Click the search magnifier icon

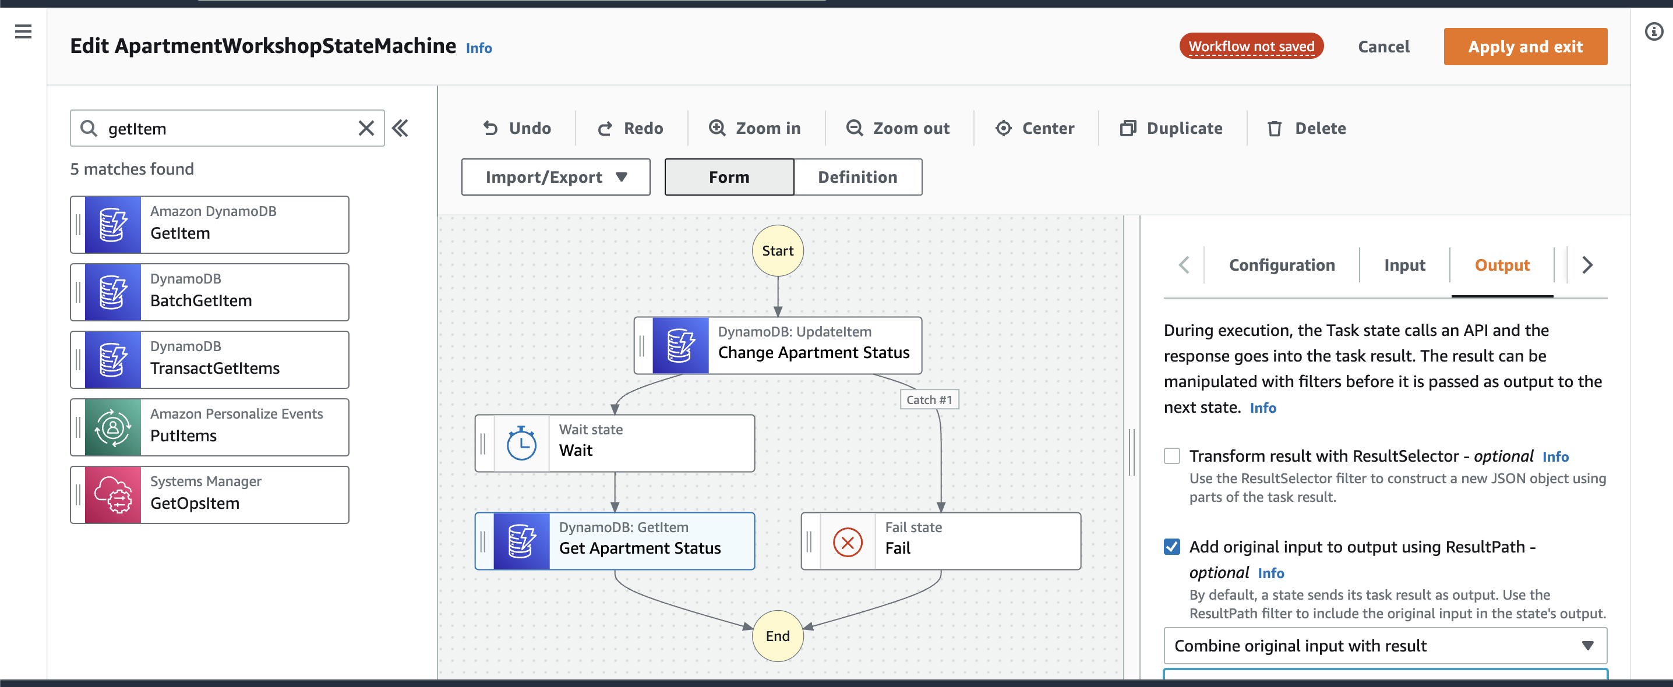tap(89, 128)
